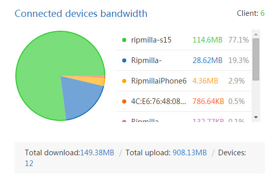Viewport: 272px width, 185px height.
Task: Click the 28.62MB usage value
Action: point(208,60)
